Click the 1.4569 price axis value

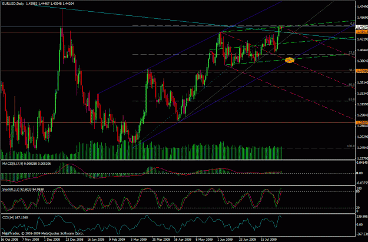[x=362, y=18]
